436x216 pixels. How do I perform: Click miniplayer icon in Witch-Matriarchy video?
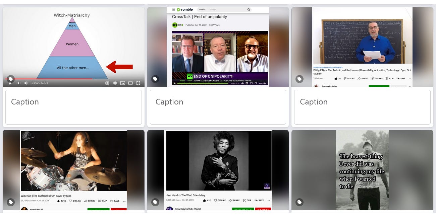[x=123, y=83]
